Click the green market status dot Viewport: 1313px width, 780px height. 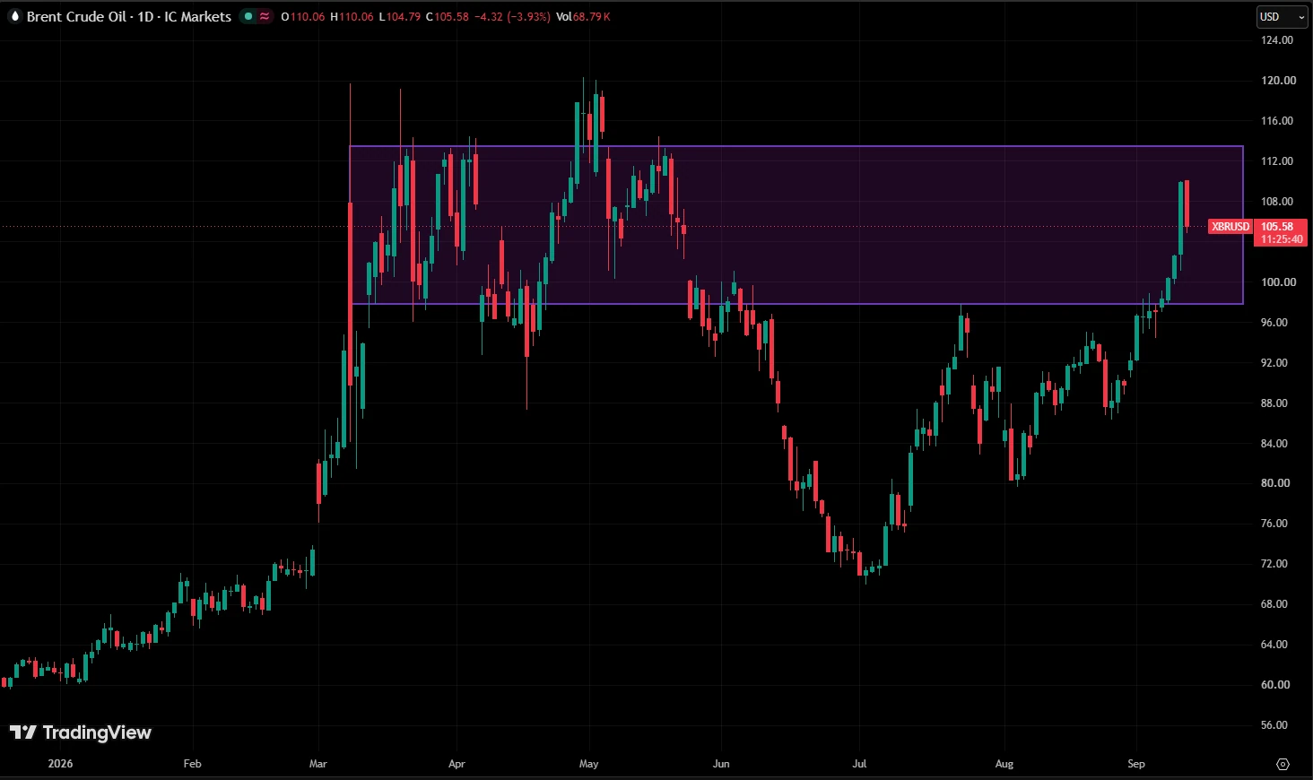pos(248,16)
